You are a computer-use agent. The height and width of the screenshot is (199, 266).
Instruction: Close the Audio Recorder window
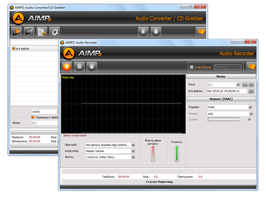tap(251, 41)
